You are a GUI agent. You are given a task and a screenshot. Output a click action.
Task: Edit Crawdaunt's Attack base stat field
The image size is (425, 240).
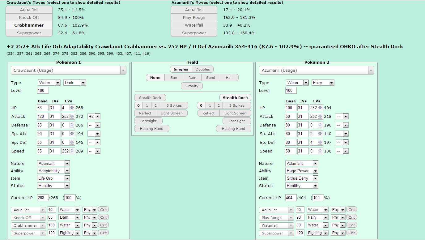pyautogui.click(x=43, y=116)
